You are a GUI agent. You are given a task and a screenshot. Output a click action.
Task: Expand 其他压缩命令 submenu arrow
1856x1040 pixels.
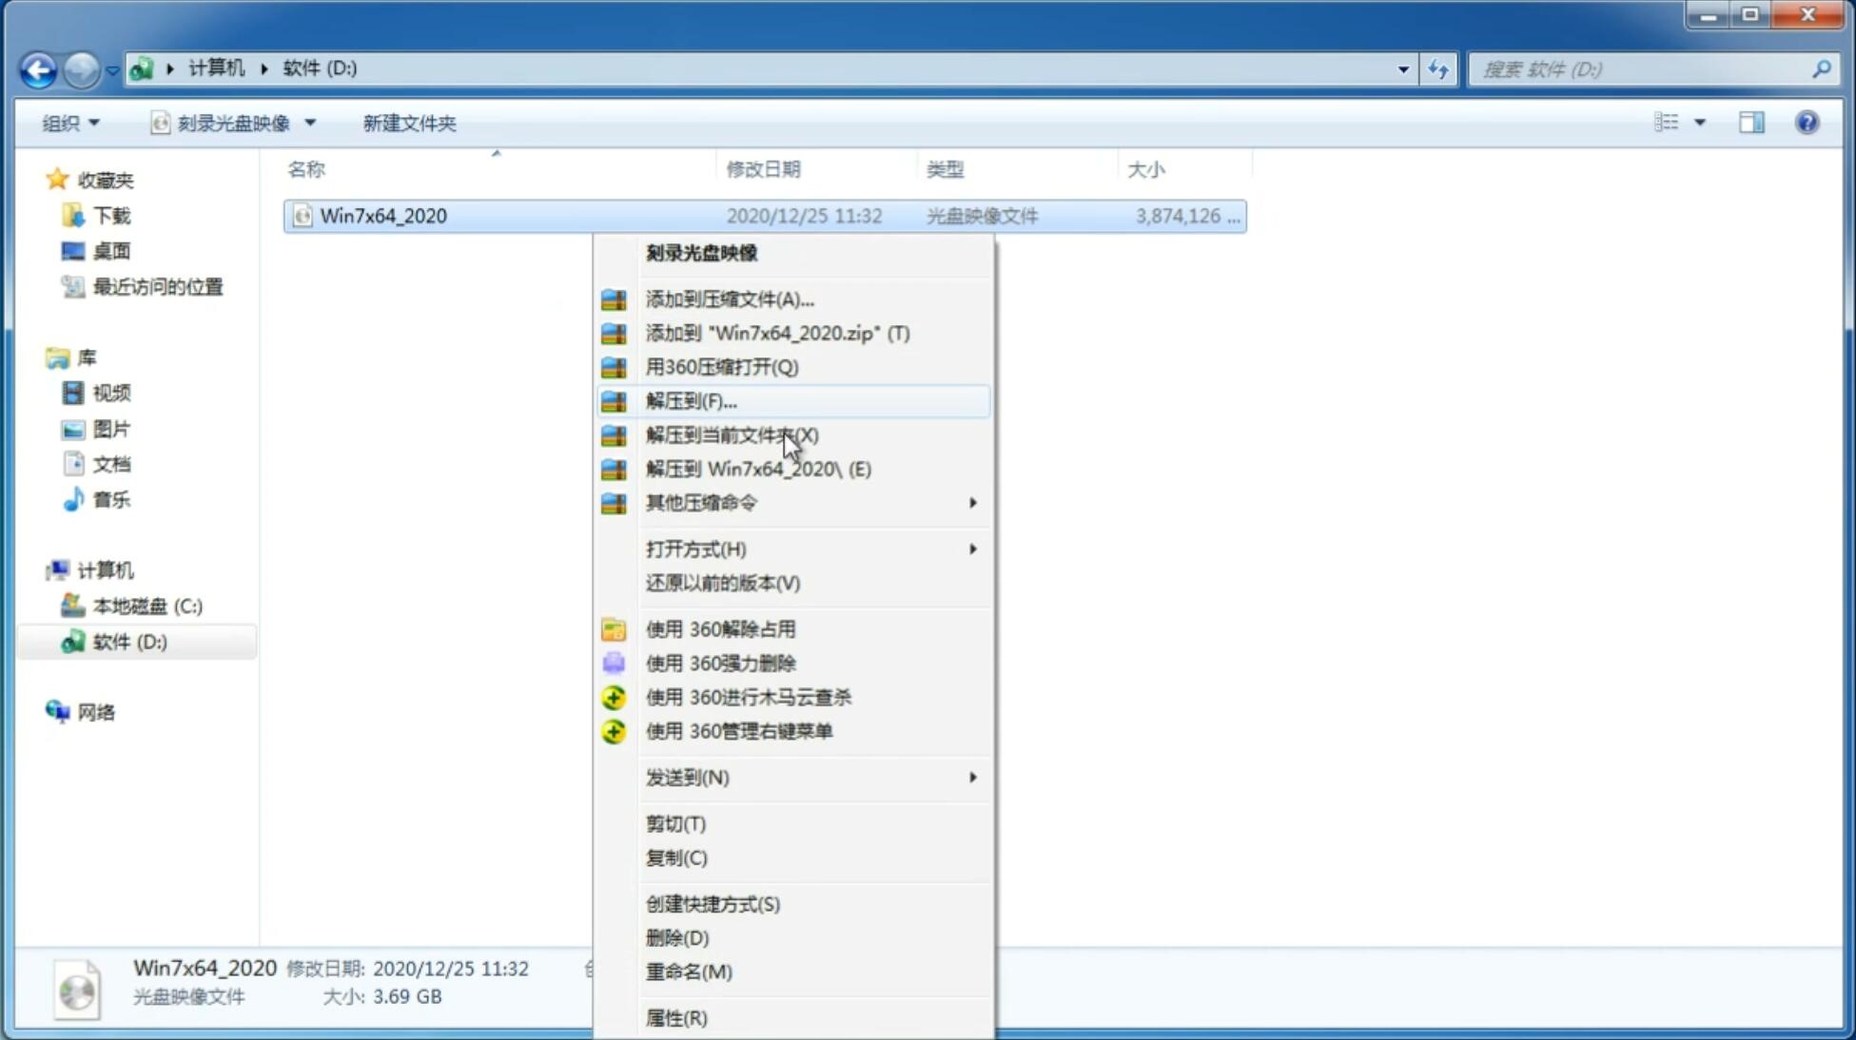point(971,502)
